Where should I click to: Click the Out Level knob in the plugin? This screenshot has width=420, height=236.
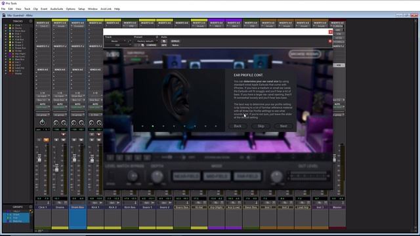(276, 176)
